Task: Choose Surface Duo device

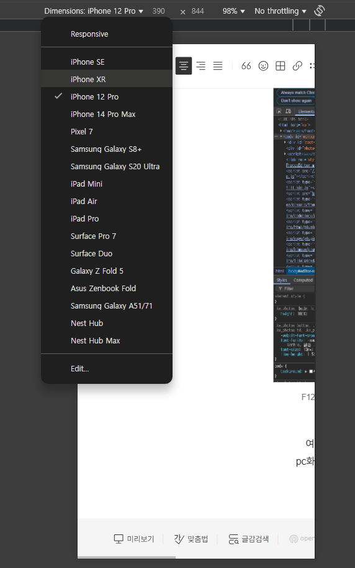Action: [107, 254]
